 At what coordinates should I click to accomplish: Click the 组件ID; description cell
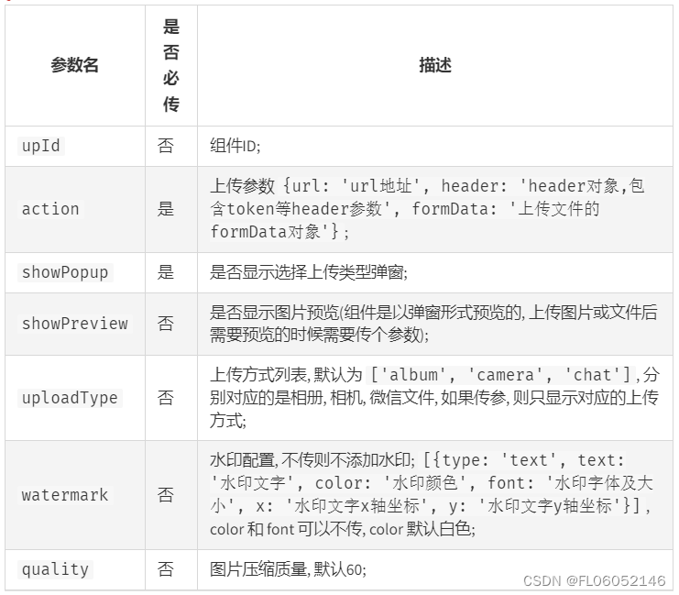pos(235,146)
